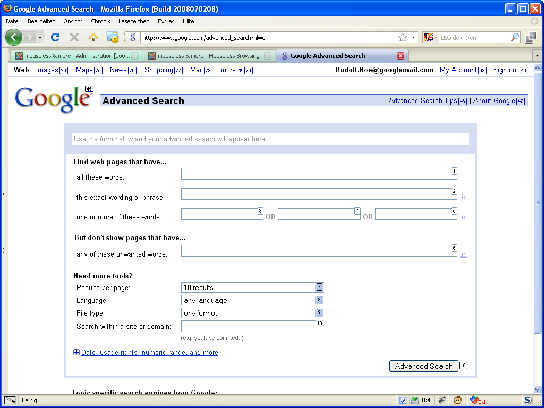Click the download status icon in status bar
The image size is (544, 408).
click(x=415, y=400)
